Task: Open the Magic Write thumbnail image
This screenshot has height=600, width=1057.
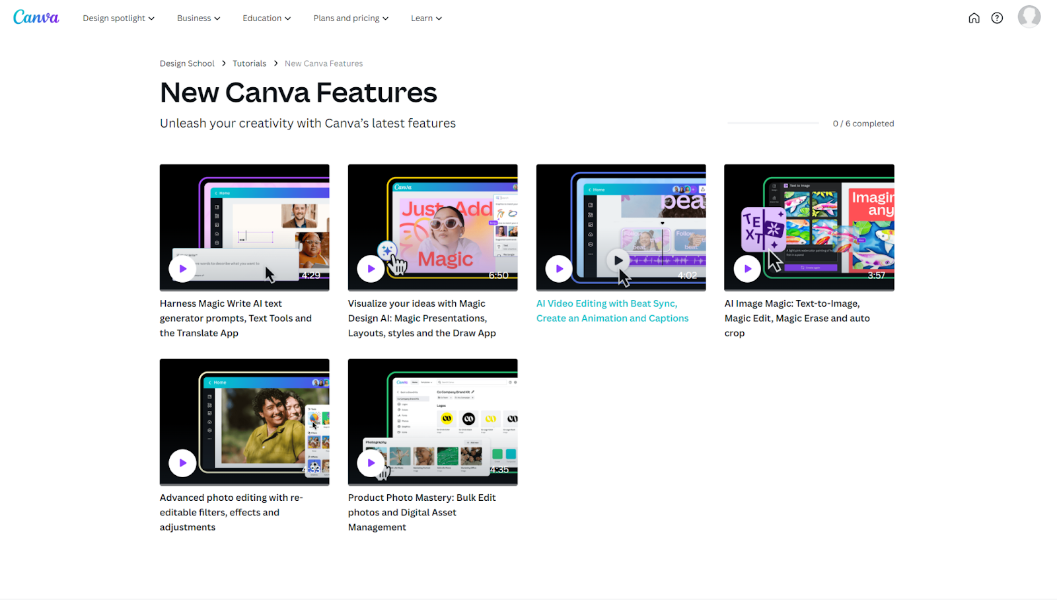Action: pos(244,227)
